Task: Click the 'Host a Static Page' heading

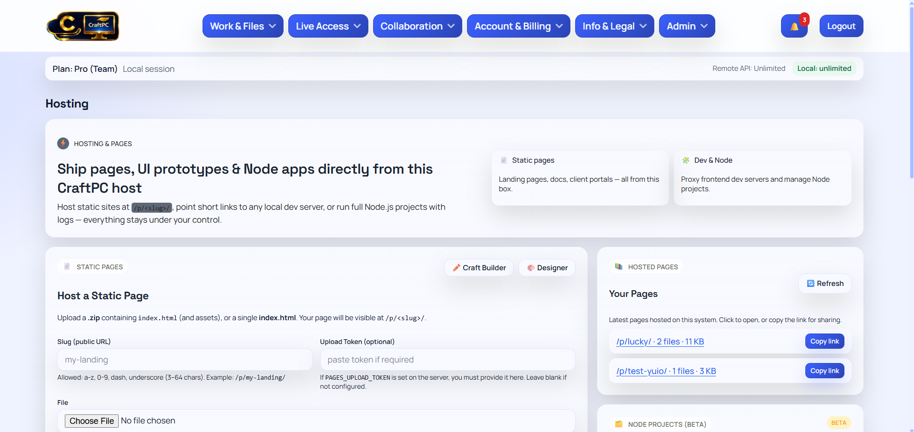Action: (103, 296)
